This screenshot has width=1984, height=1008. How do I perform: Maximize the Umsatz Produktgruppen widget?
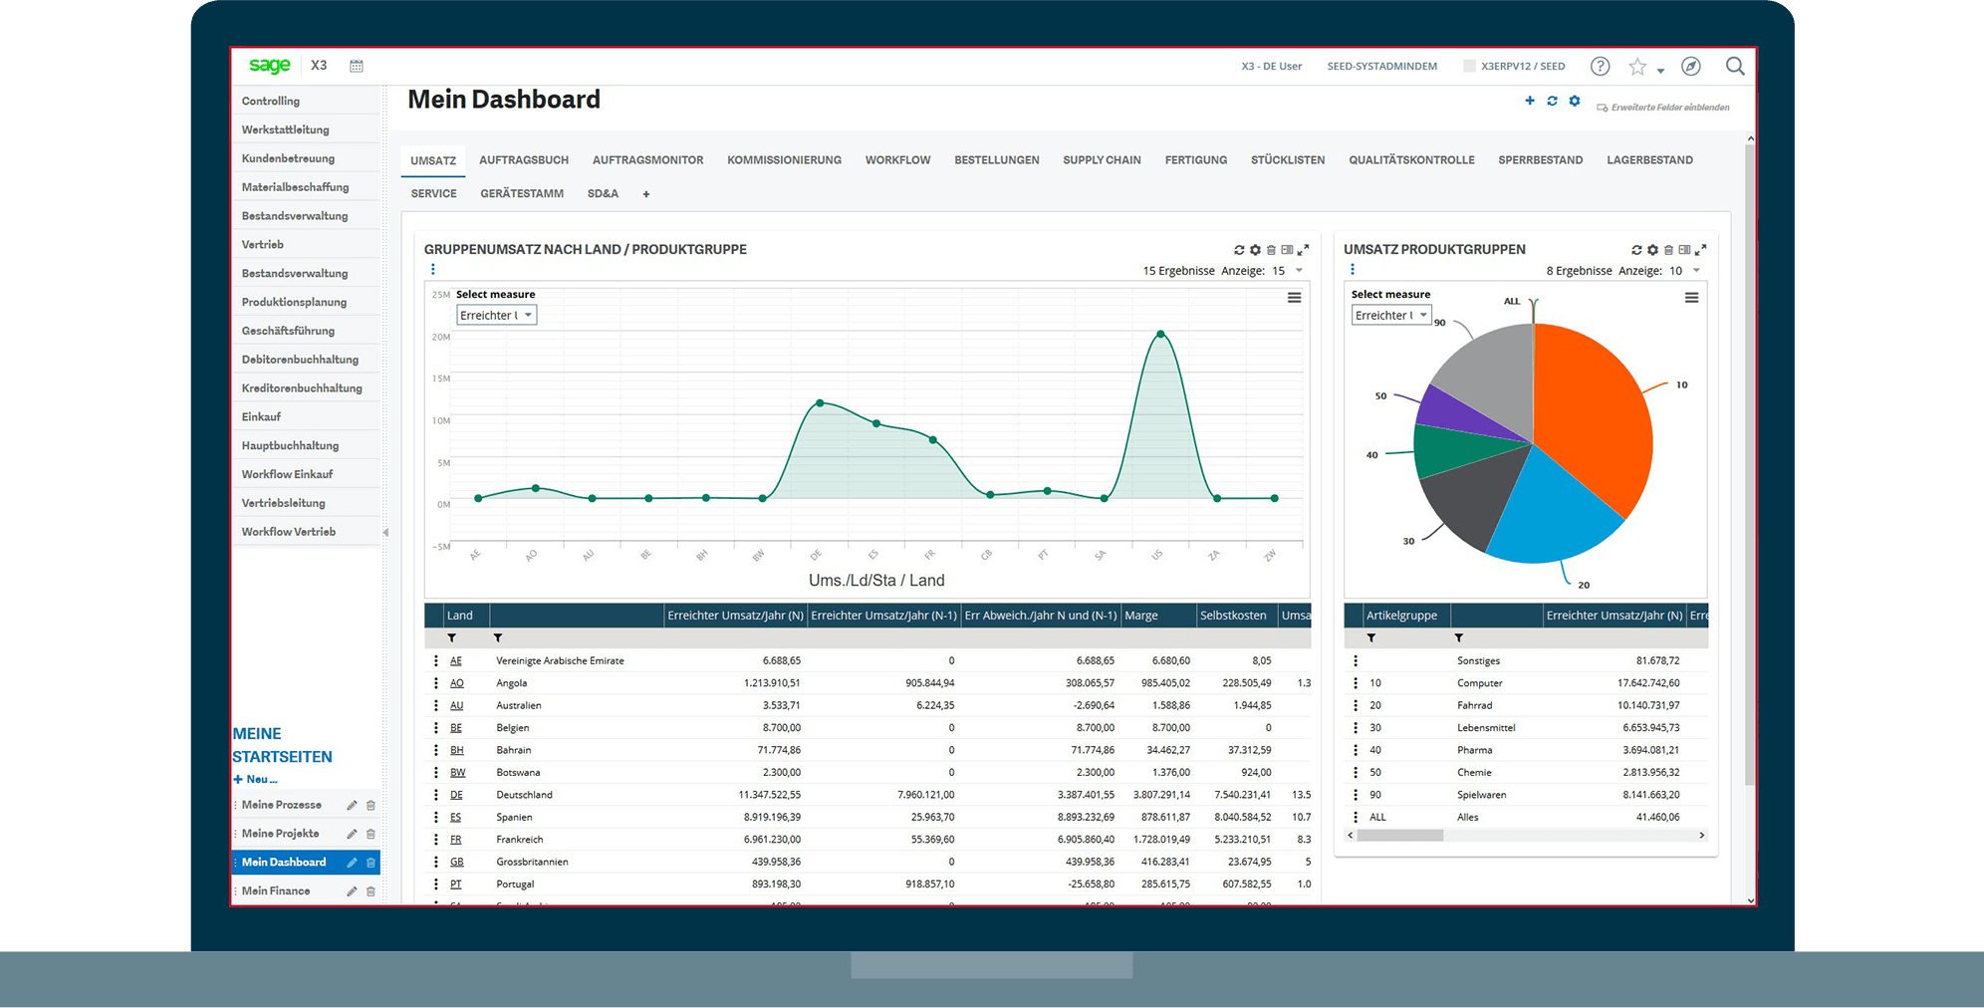click(x=1701, y=250)
